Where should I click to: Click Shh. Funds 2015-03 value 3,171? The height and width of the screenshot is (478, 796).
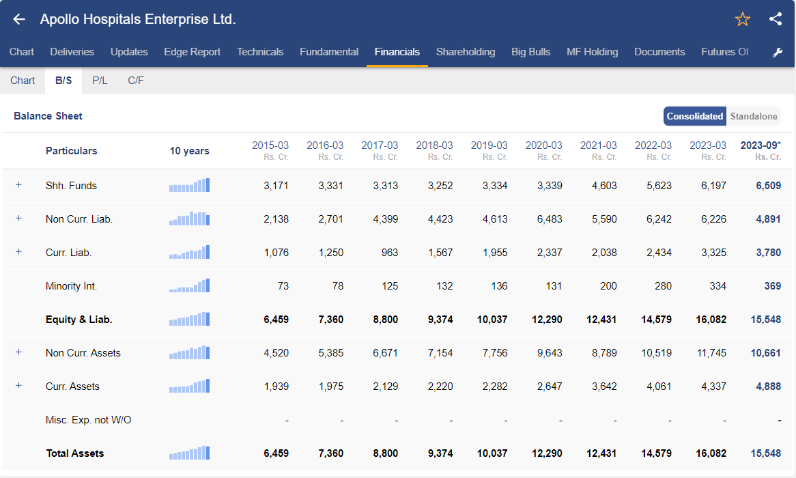(276, 186)
